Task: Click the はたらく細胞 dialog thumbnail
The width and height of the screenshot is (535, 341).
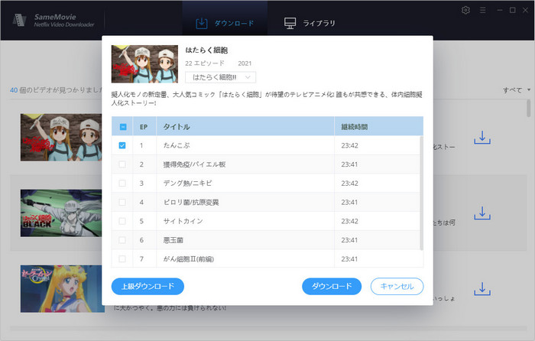Action: tap(143, 63)
